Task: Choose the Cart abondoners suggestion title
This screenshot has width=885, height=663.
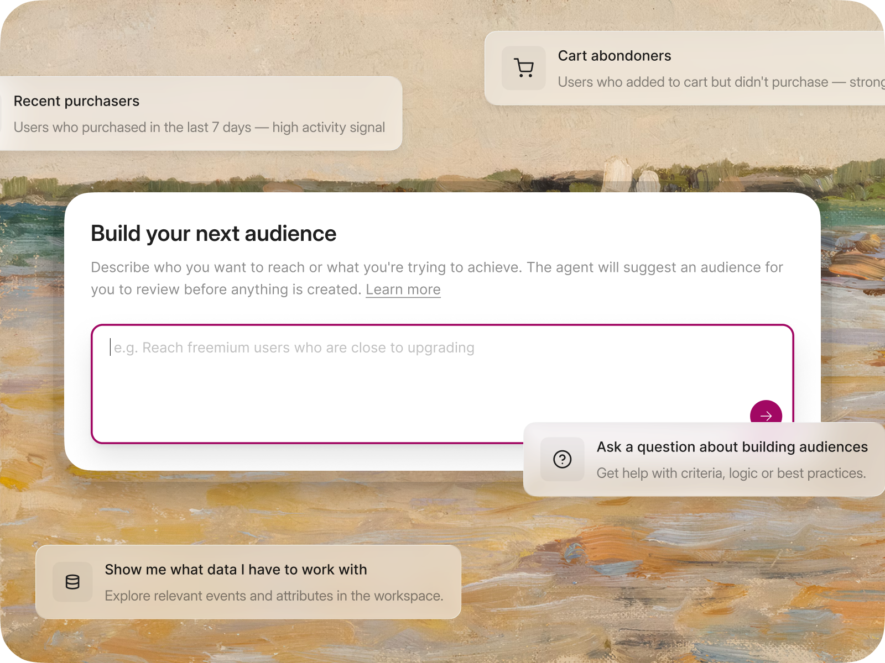Action: pos(615,56)
